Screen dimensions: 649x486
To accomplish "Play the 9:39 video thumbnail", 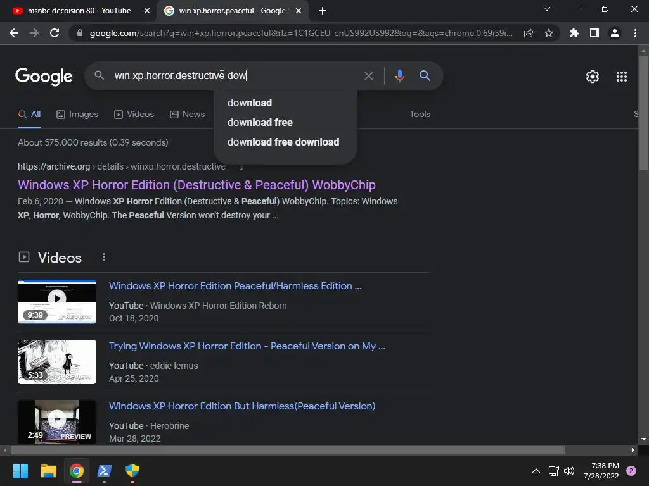I will click(x=57, y=302).
